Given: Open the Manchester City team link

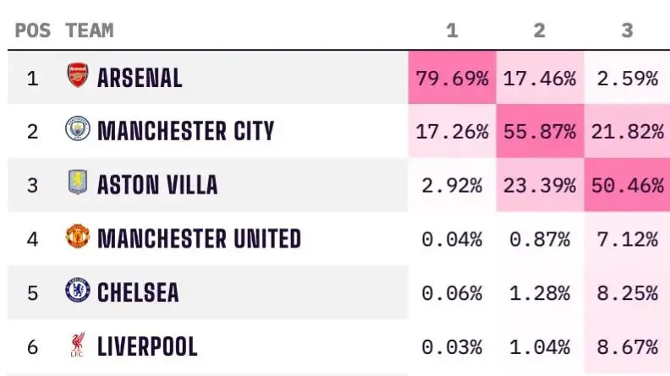Looking at the screenshot, I should (x=185, y=131).
